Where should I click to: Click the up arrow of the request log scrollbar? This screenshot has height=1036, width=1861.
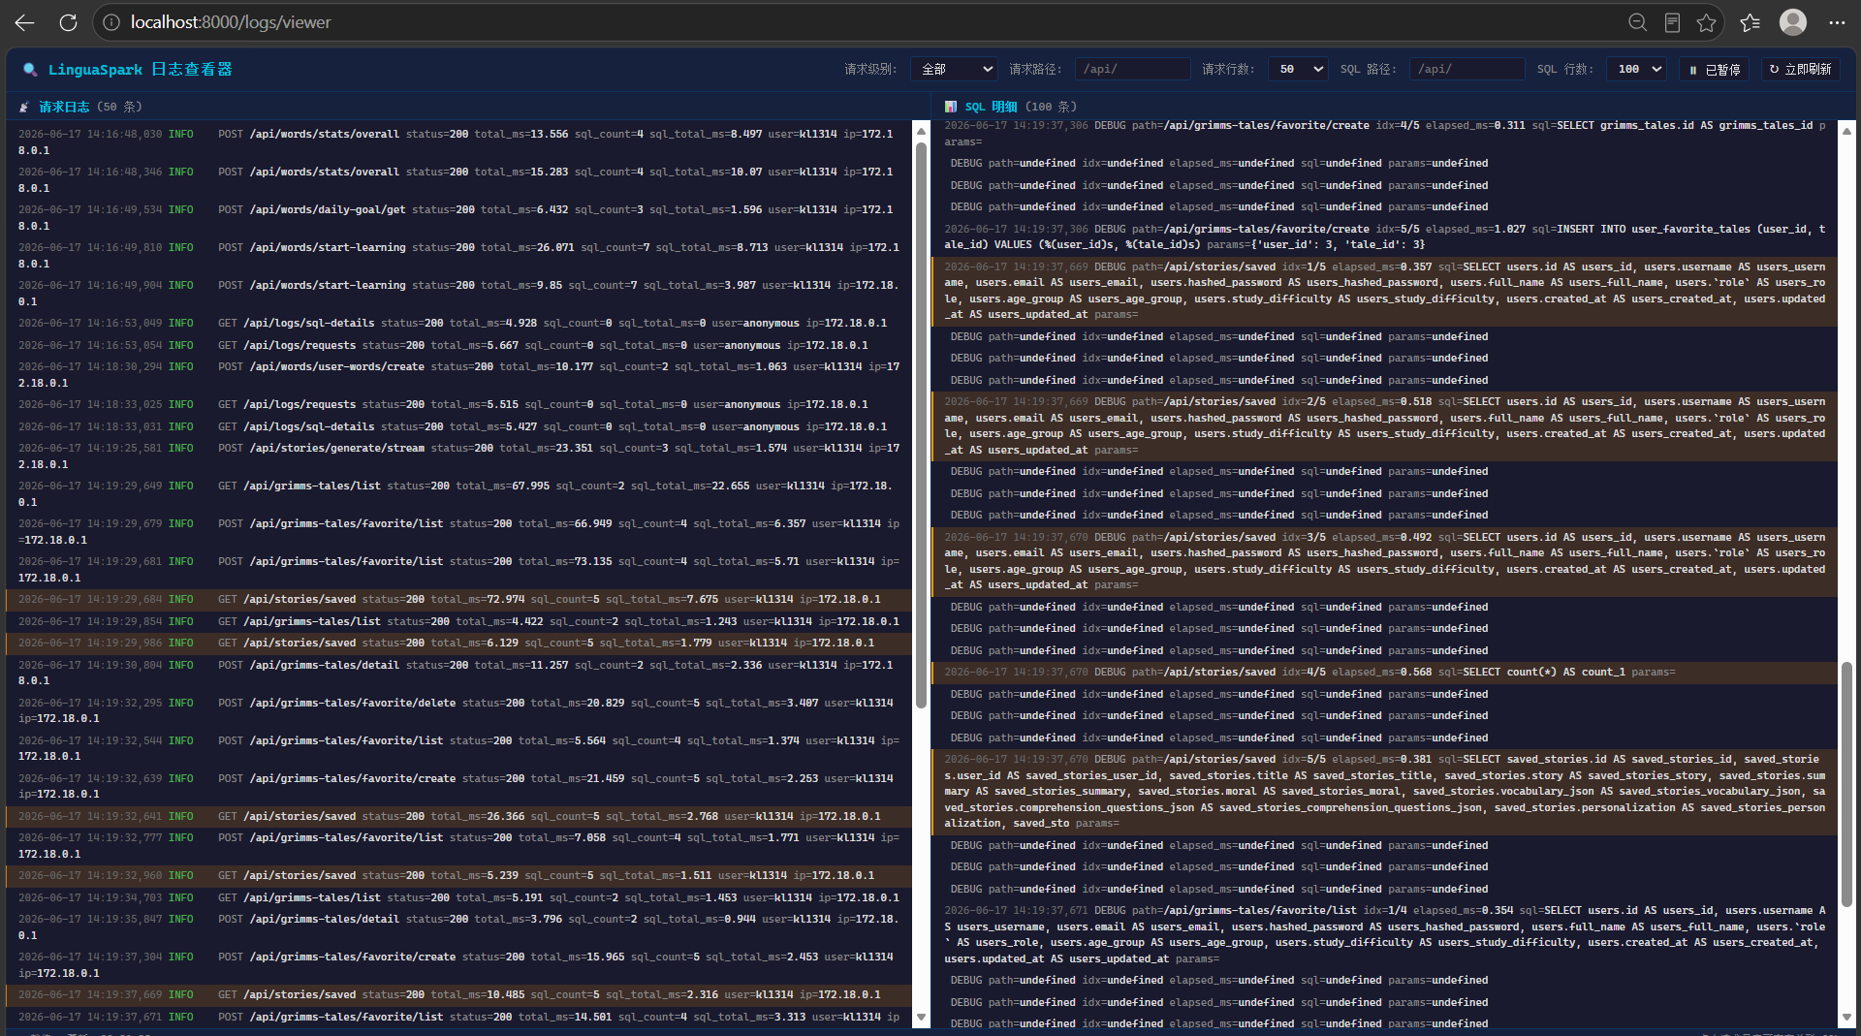pos(921,131)
